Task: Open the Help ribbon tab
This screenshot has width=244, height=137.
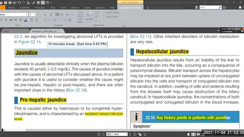Action: [112, 8]
